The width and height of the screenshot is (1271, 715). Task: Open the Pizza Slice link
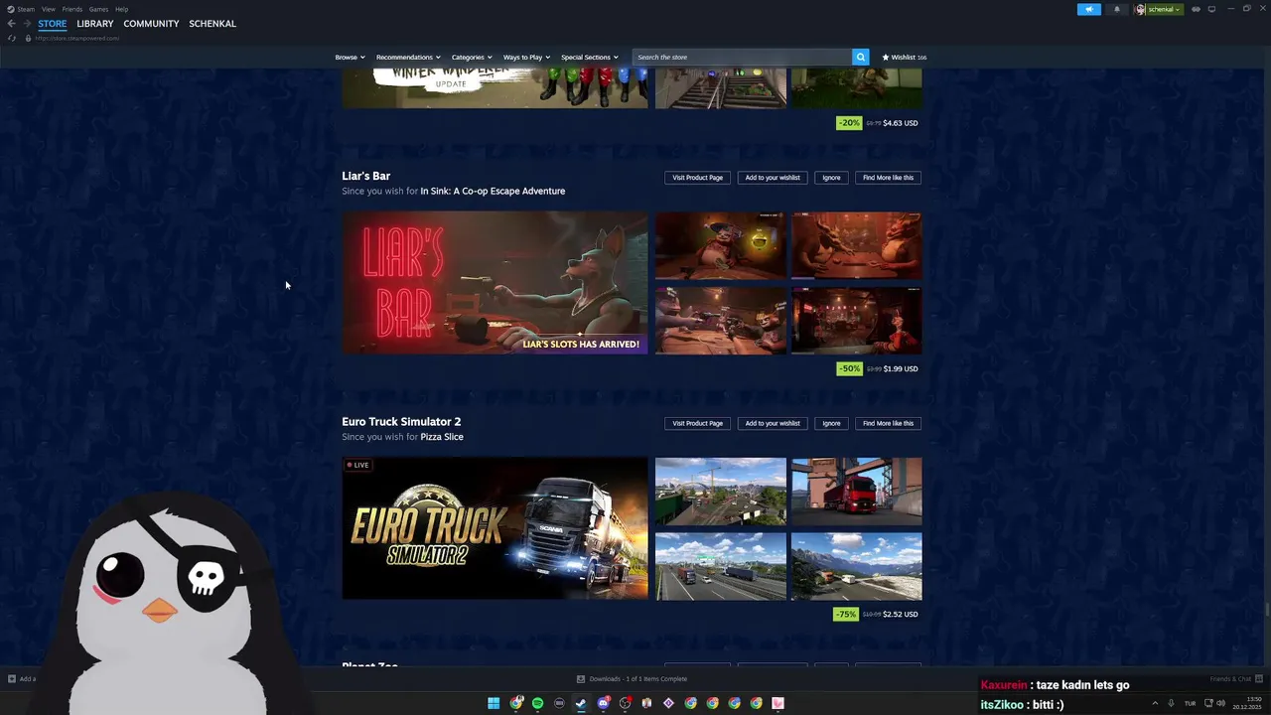tap(442, 437)
